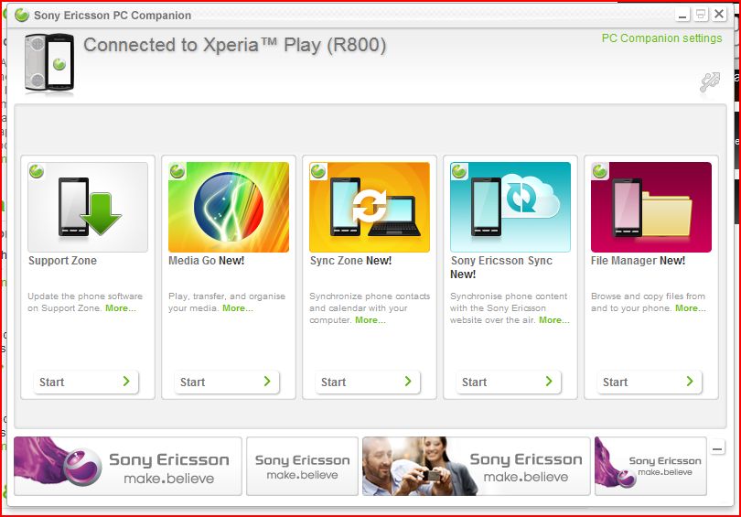
Task: Open More link under Sync Zone description
Action: pyautogui.click(x=370, y=320)
